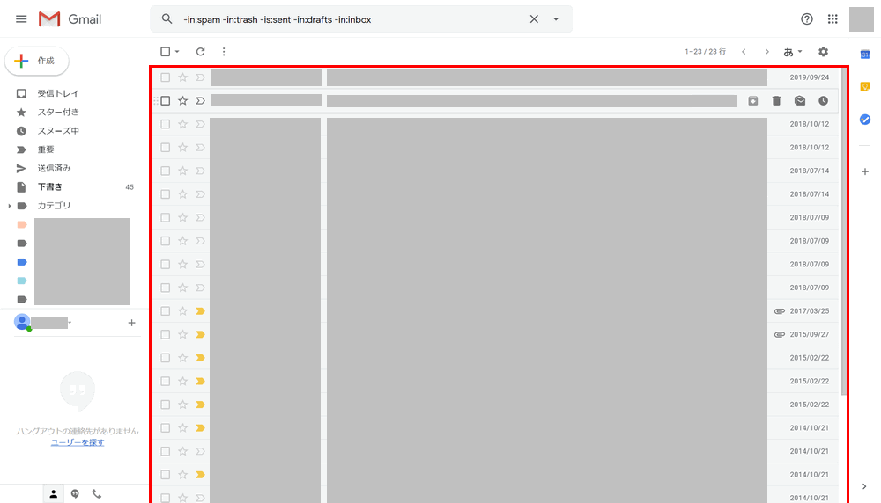Go to newer messages with previous arrow

(744, 52)
